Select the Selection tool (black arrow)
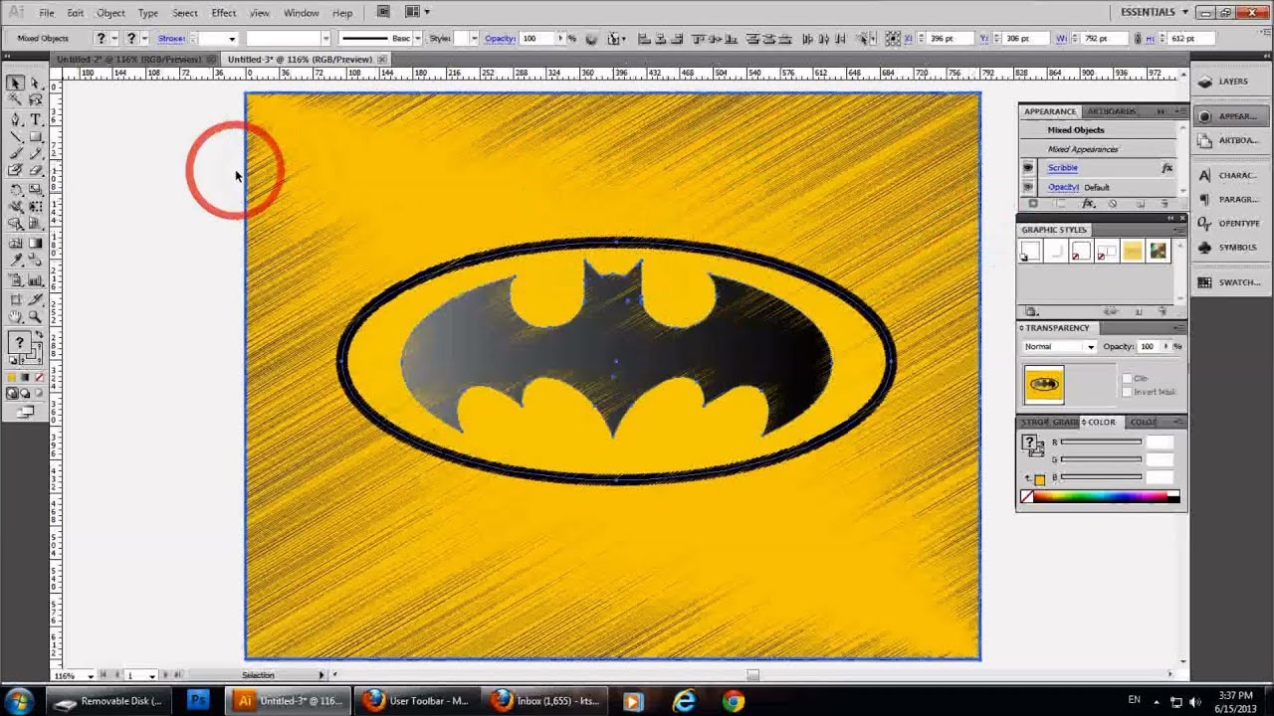The height and width of the screenshot is (716, 1274). [16, 84]
